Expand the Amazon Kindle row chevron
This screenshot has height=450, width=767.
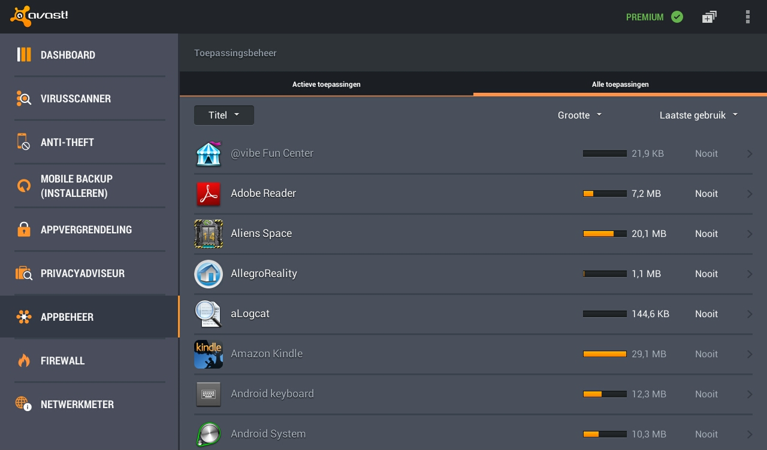pos(750,354)
